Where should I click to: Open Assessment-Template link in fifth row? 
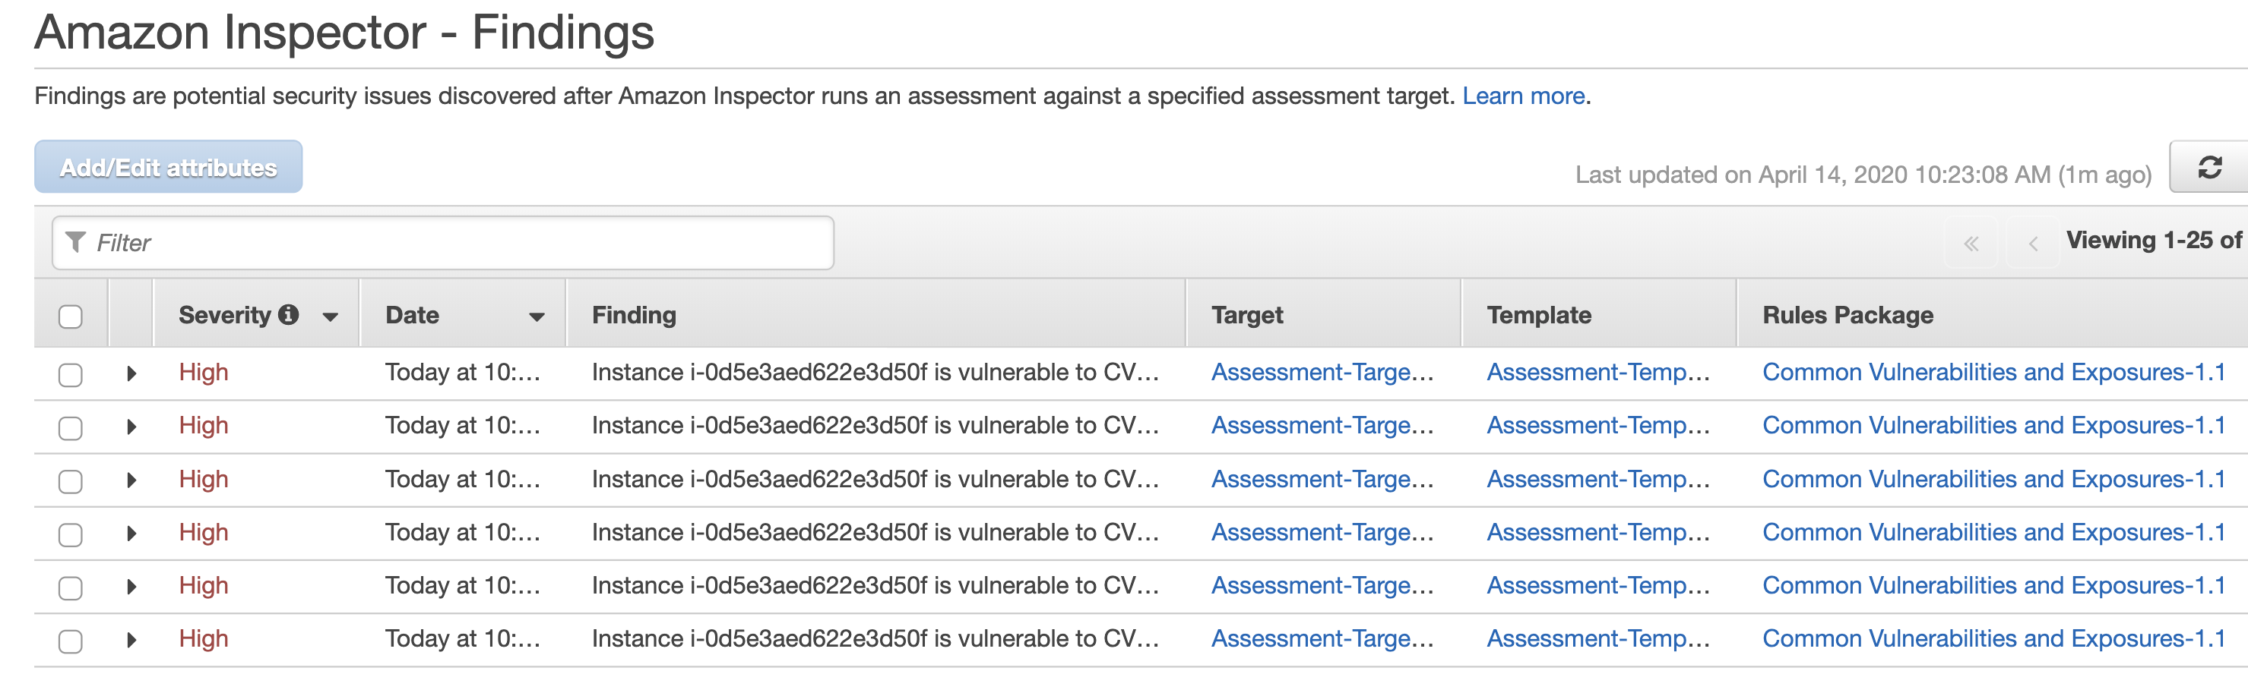(1598, 586)
